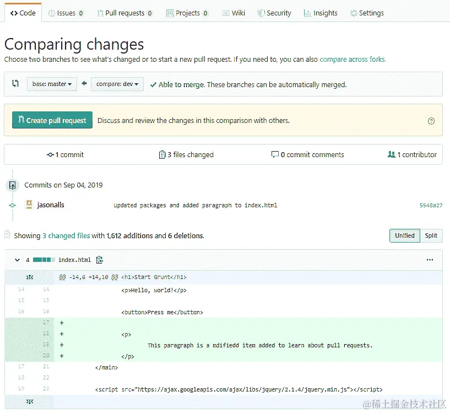Expand diff lines above the hunk header
The image size is (450, 413).
click(30, 277)
